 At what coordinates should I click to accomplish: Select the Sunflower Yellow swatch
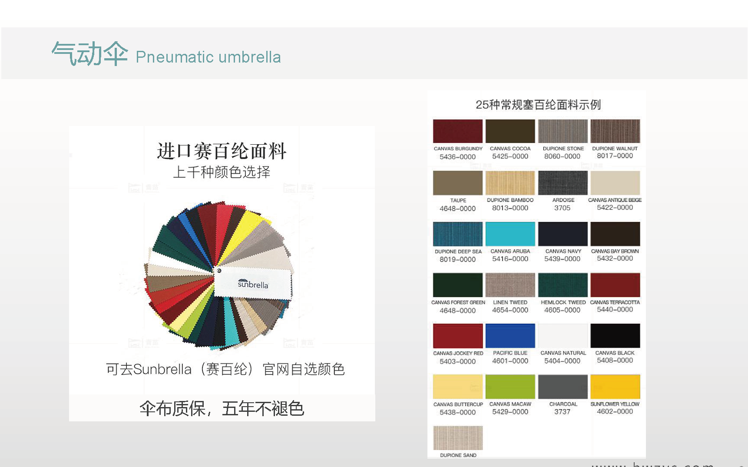pyautogui.click(x=615, y=387)
